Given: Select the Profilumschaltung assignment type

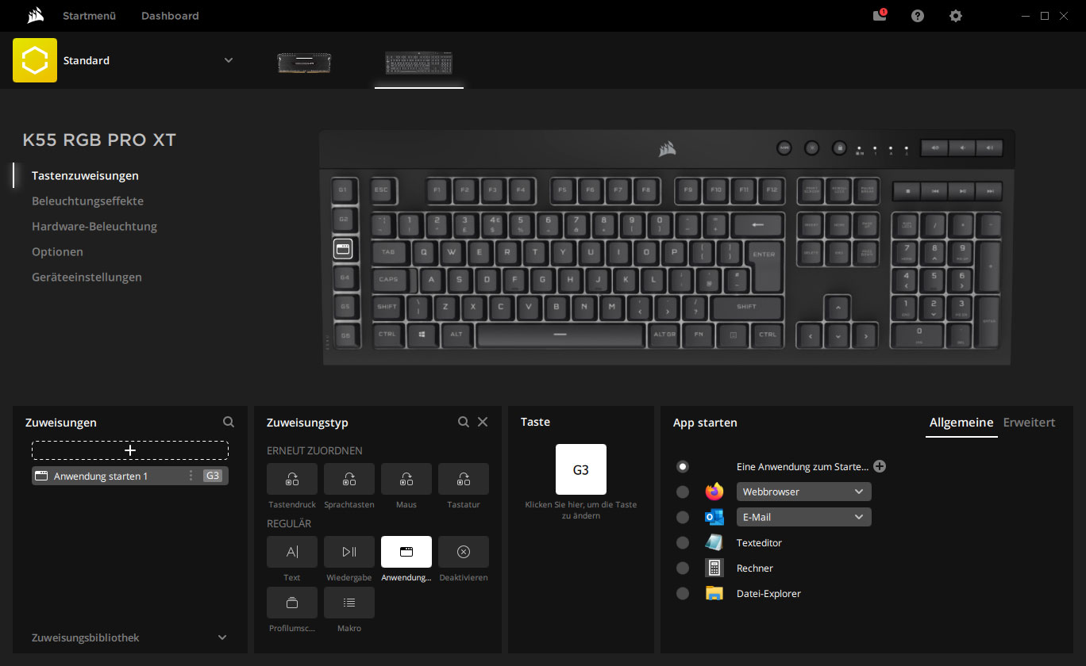Looking at the screenshot, I should tap(292, 603).
